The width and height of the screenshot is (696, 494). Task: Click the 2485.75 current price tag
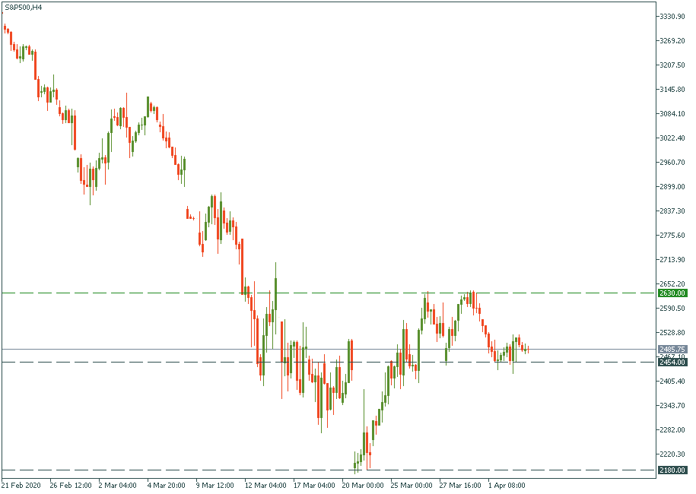click(672, 349)
